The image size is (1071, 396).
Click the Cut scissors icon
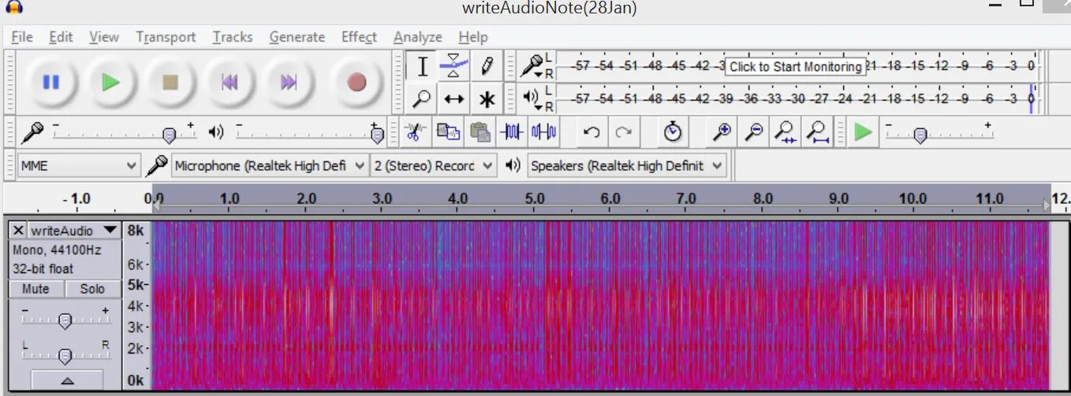[416, 132]
